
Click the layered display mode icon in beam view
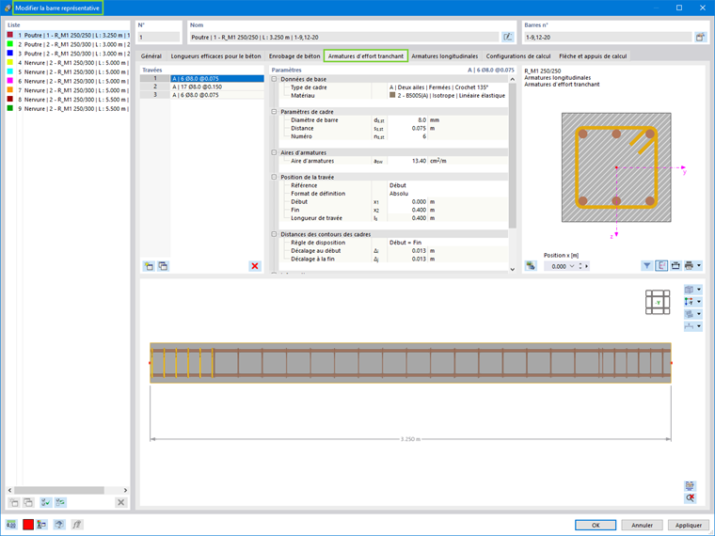click(x=689, y=314)
